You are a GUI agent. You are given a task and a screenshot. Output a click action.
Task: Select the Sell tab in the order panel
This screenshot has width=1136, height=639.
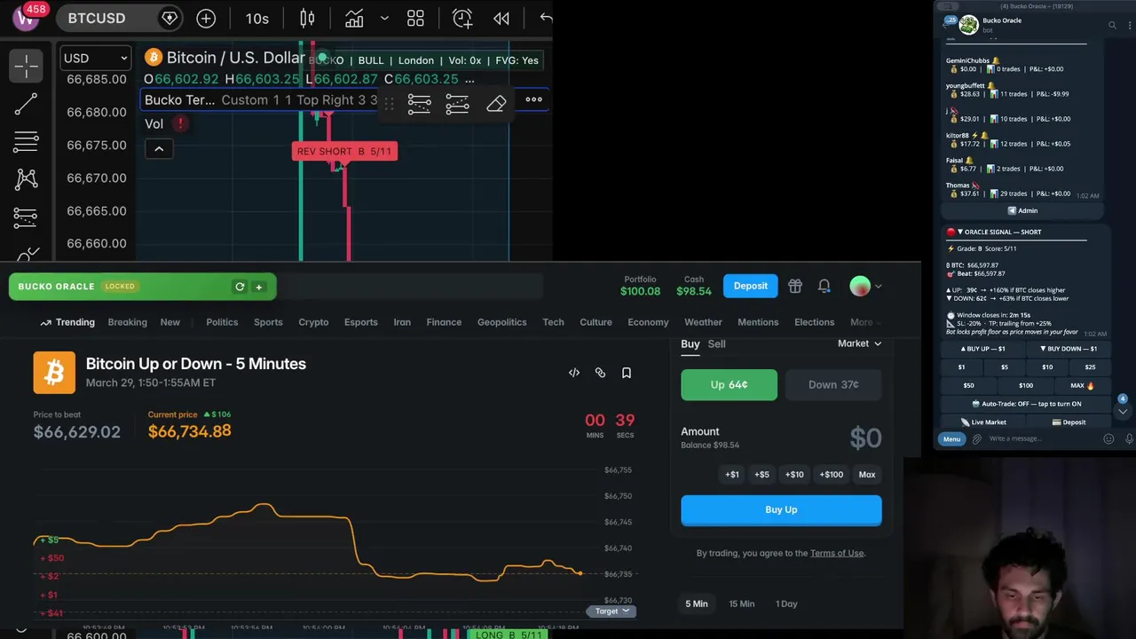(x=716, y=343)
